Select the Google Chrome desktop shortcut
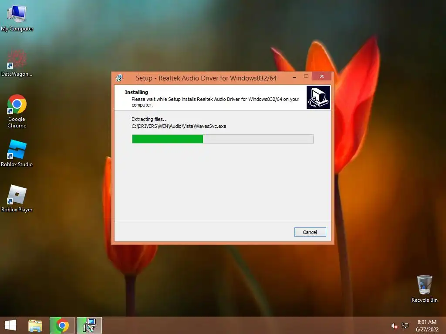The height and width of the screenshot is (334, 446). [17, 111]
